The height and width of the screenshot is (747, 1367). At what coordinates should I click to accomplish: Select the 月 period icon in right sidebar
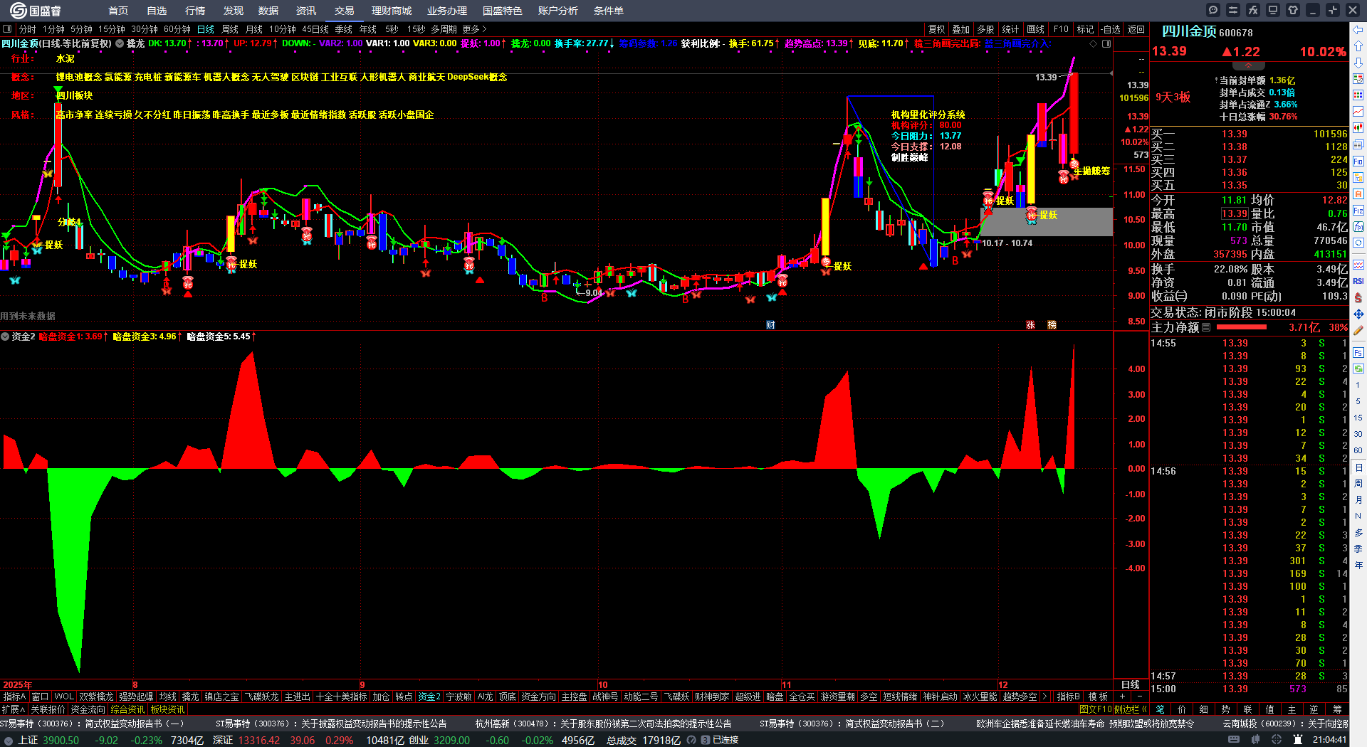(1358, 500)
